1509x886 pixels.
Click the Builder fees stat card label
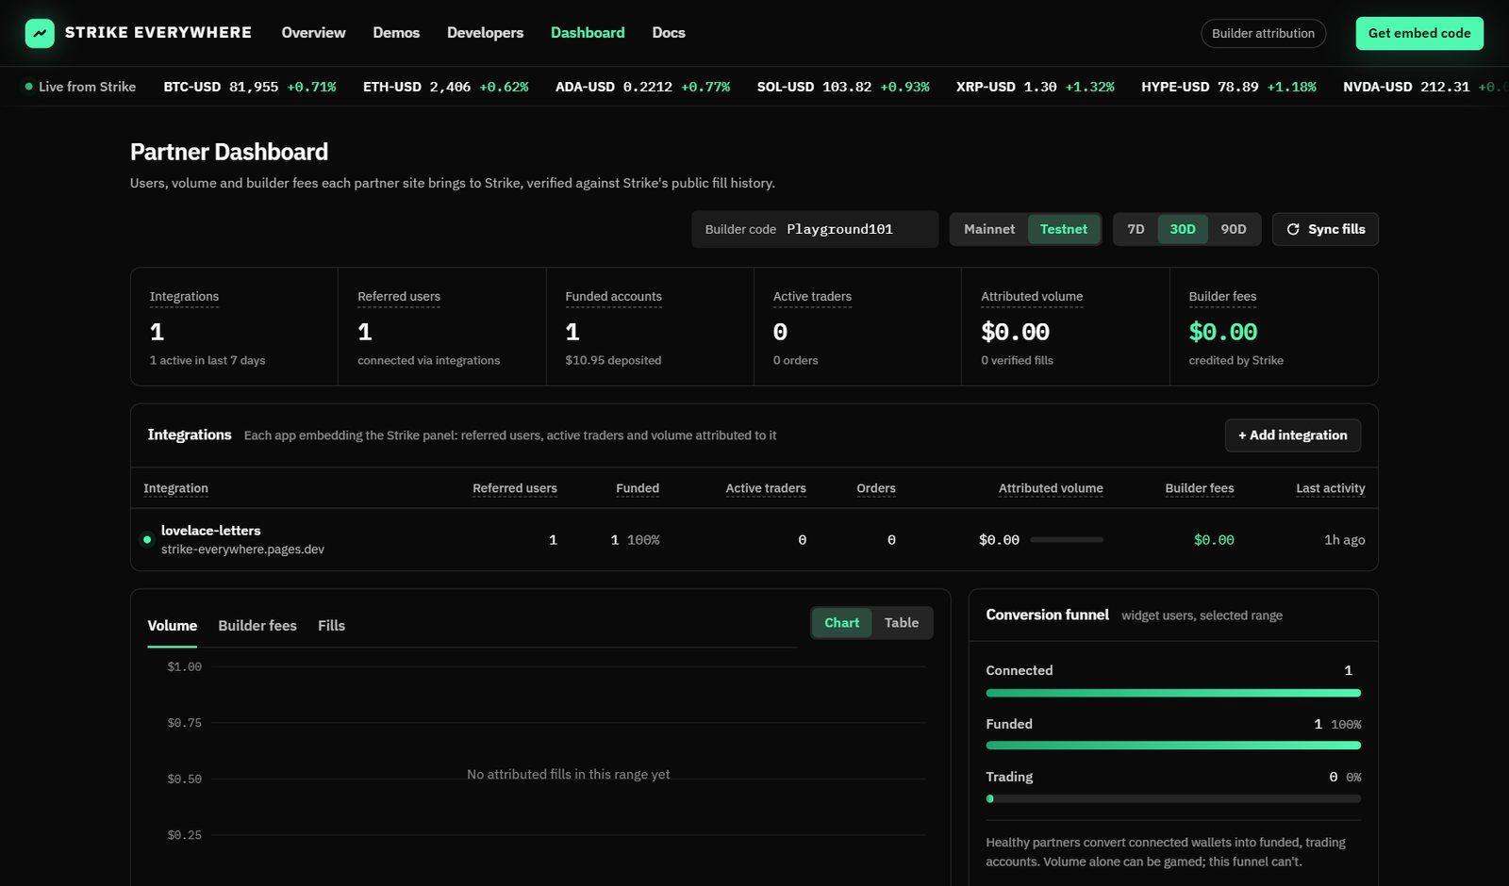(1222, 297)
